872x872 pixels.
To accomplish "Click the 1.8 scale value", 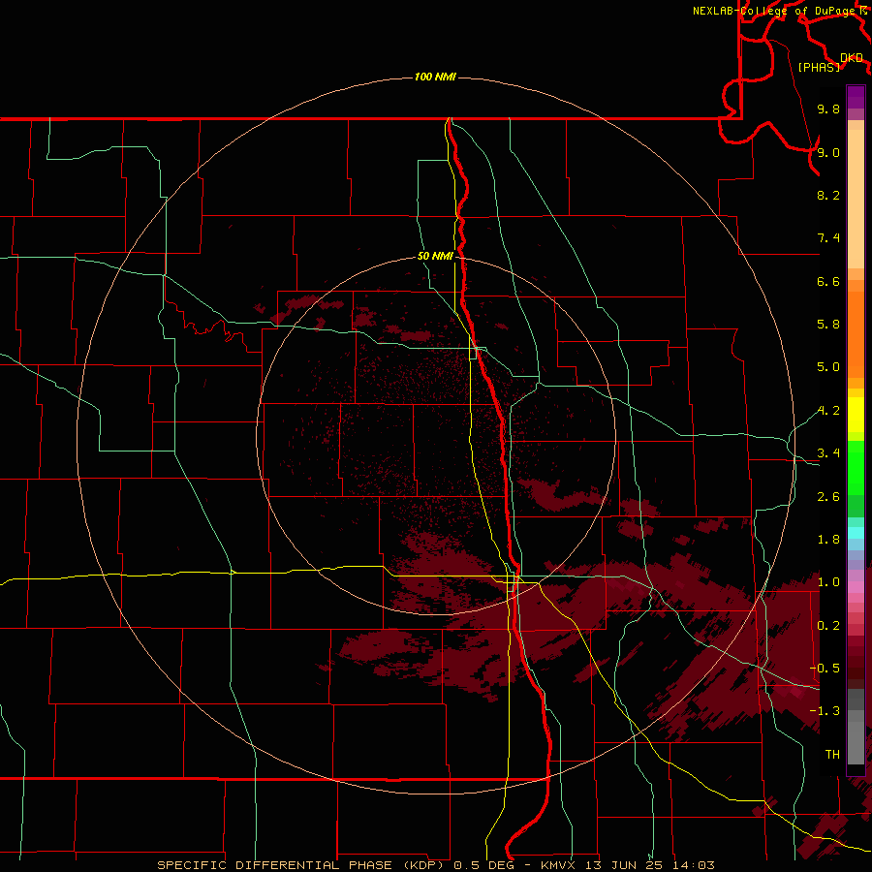I will (828, 540).
